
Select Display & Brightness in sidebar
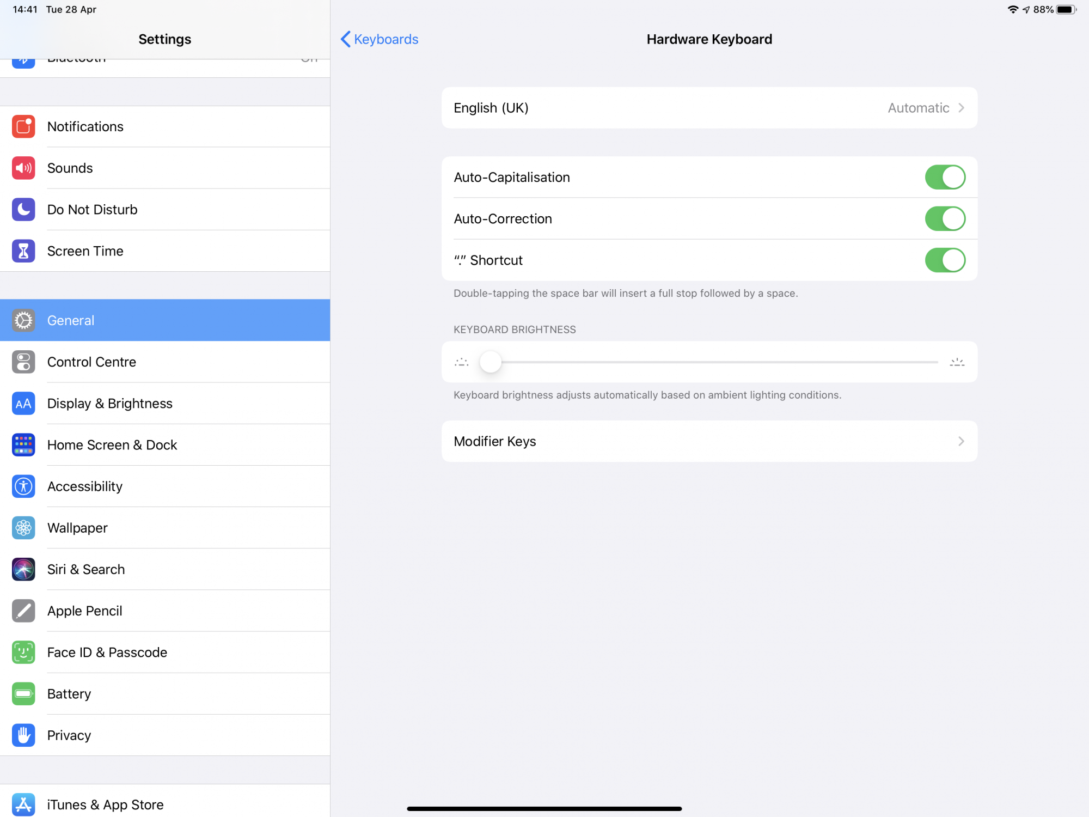[110, 404]
